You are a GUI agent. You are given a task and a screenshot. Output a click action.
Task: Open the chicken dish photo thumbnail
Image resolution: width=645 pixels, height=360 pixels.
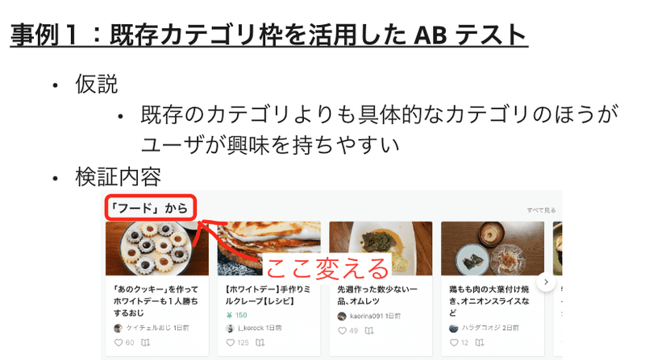click(x=493, y=249)
